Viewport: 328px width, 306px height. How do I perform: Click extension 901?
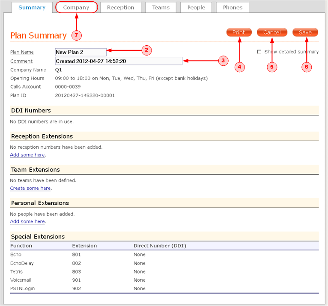pyautogui.click(x=76, y=280)
